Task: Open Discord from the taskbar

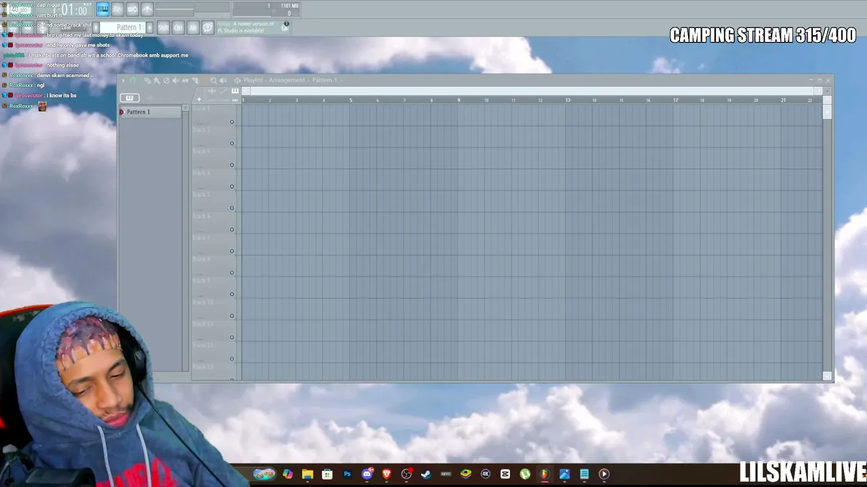Action: click(x=367, y=474)
